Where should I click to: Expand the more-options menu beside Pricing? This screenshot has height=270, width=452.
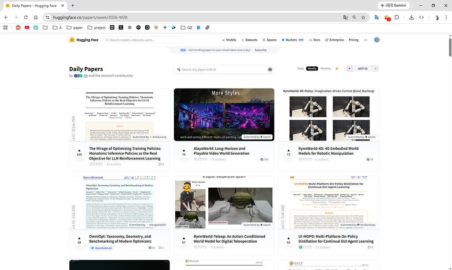pyautogui.click(x=365, y=40)
